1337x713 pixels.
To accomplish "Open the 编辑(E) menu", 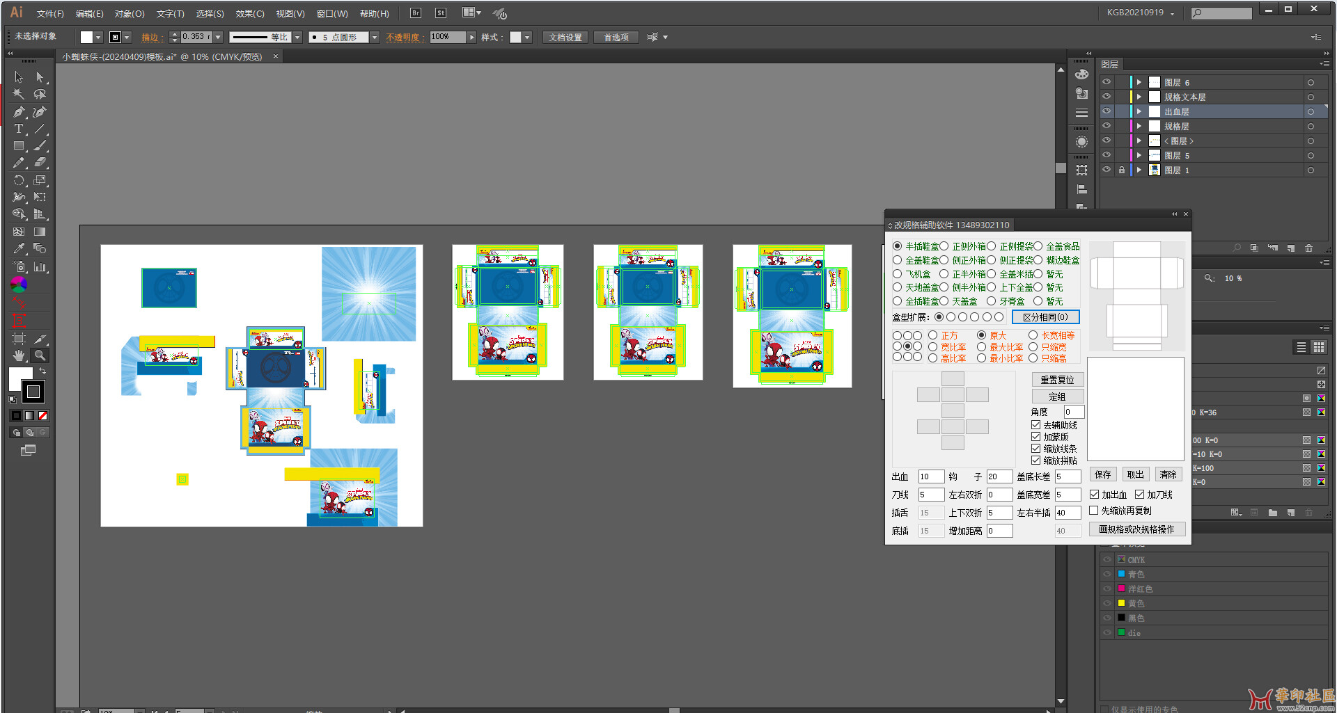I will [x=90, y=13].
